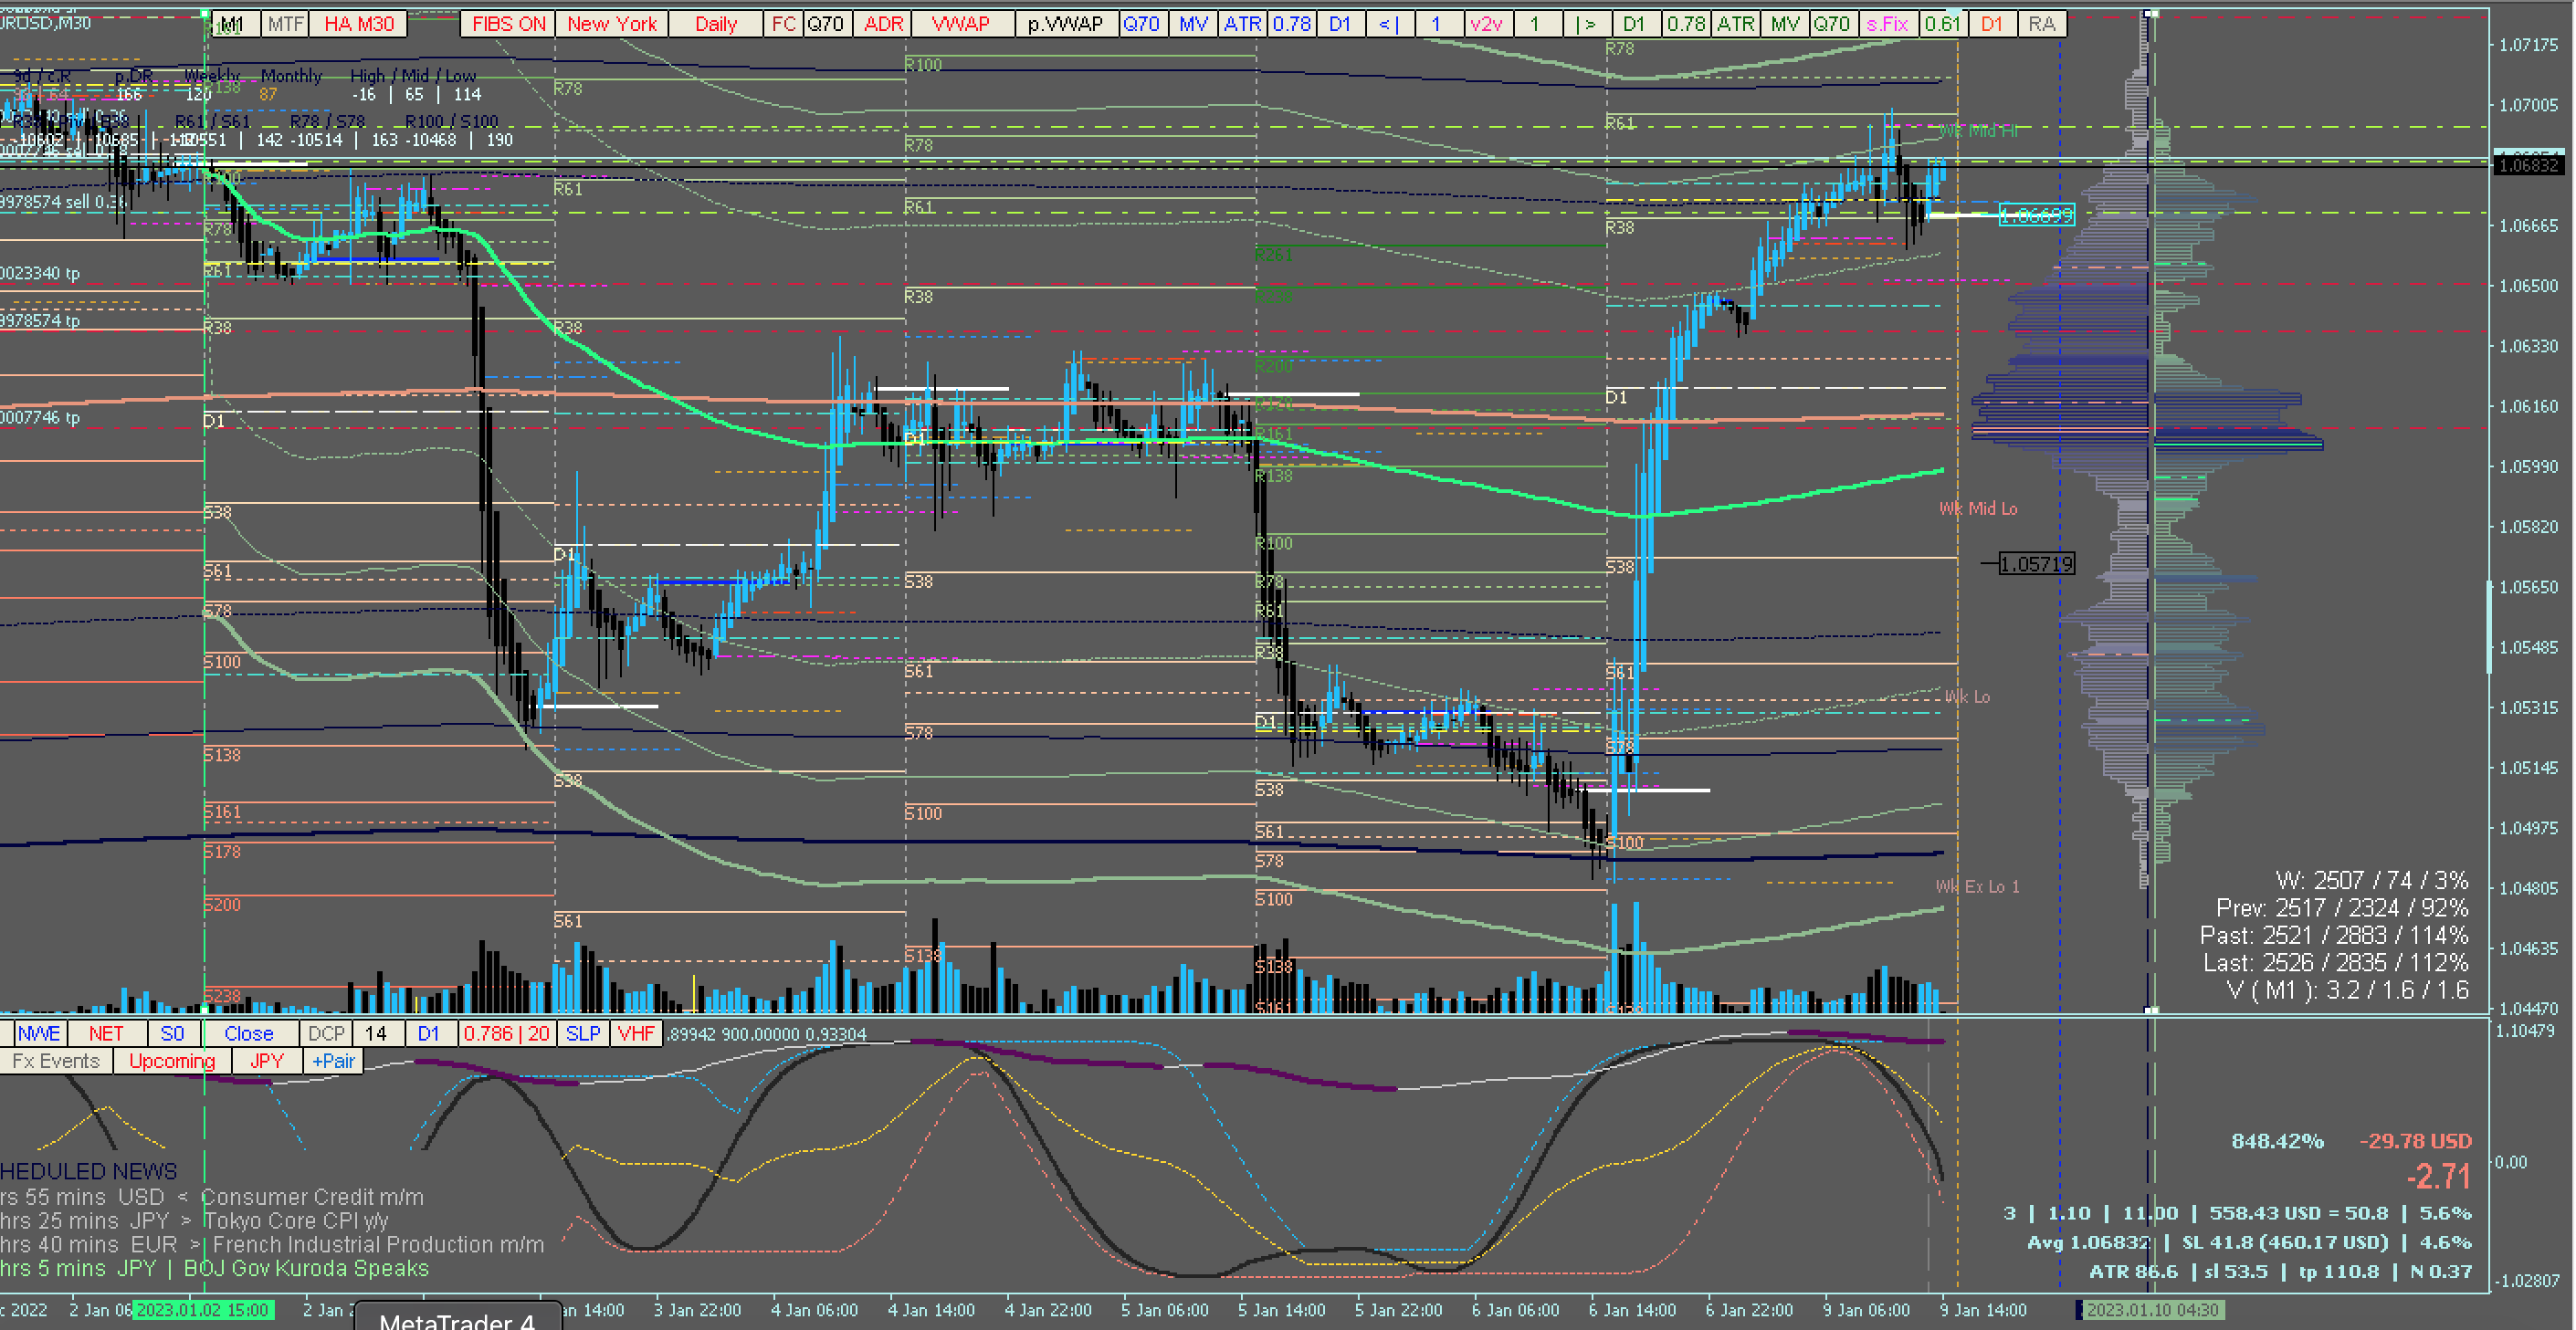
Task: Select the Upcoming events tab
Action: (172, 1061)
